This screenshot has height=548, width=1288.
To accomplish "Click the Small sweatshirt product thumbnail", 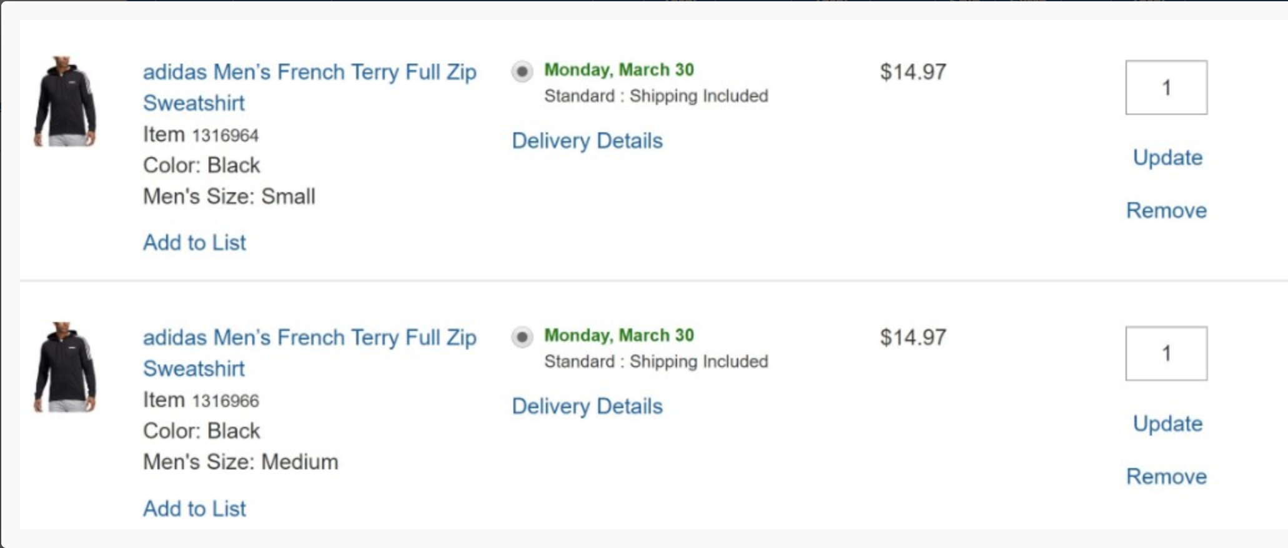I will click(65, 101).
